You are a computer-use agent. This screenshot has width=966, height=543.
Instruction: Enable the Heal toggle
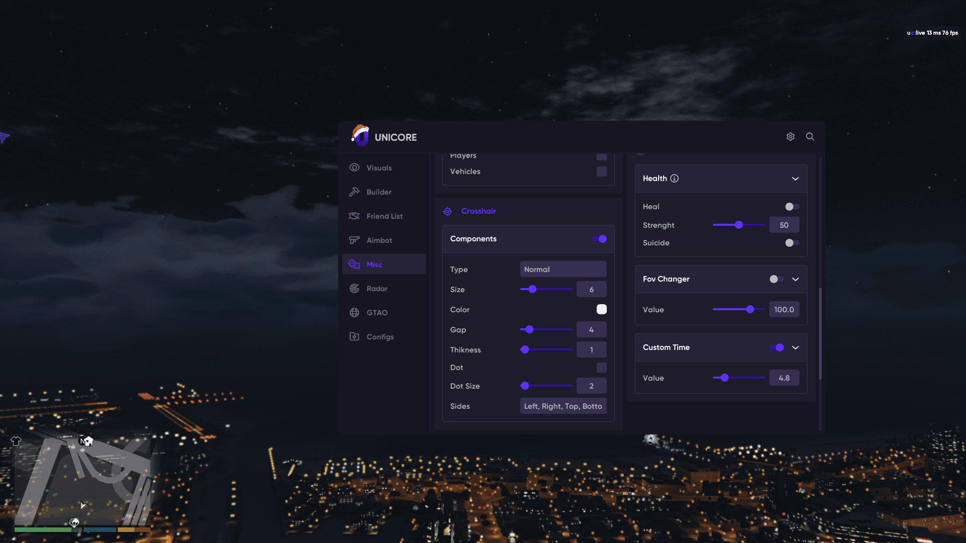792,207
